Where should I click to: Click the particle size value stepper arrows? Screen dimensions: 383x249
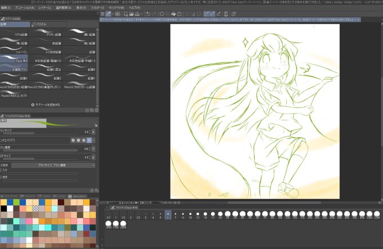click(90, 157)
